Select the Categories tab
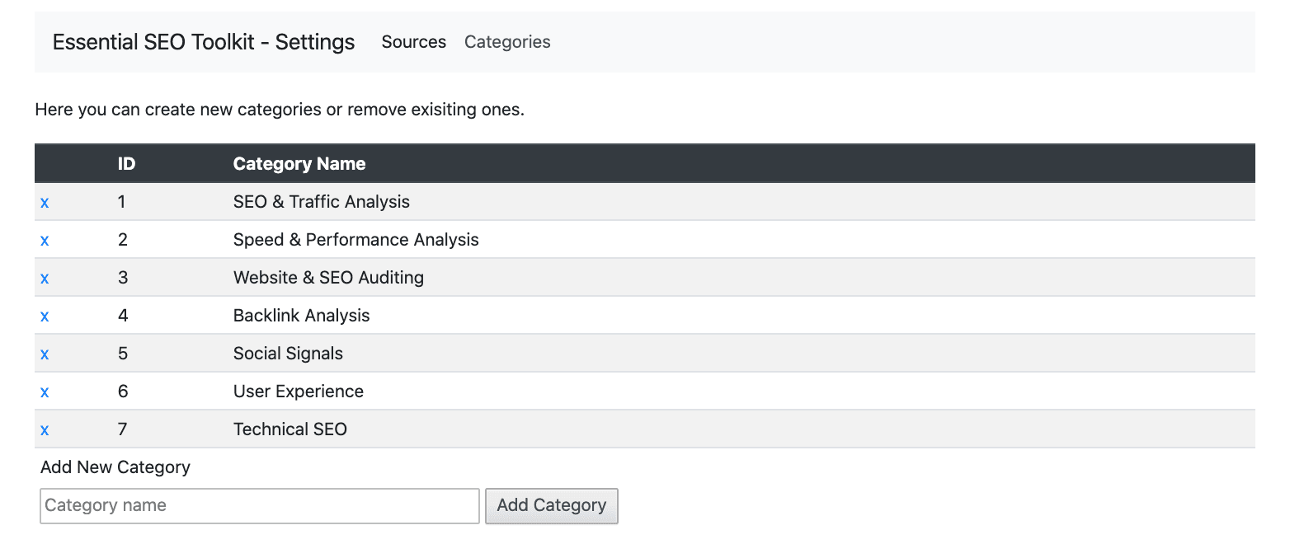Screen dimensions: 1290x544 click(506, 41)
